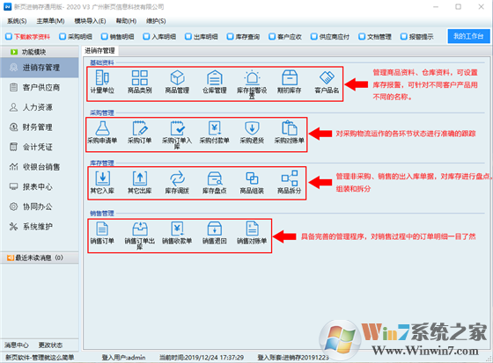Select 客户供应商 in sidebar
This screenshot has height=363, width=493.
pyautogui.click(x=40, y=87)
